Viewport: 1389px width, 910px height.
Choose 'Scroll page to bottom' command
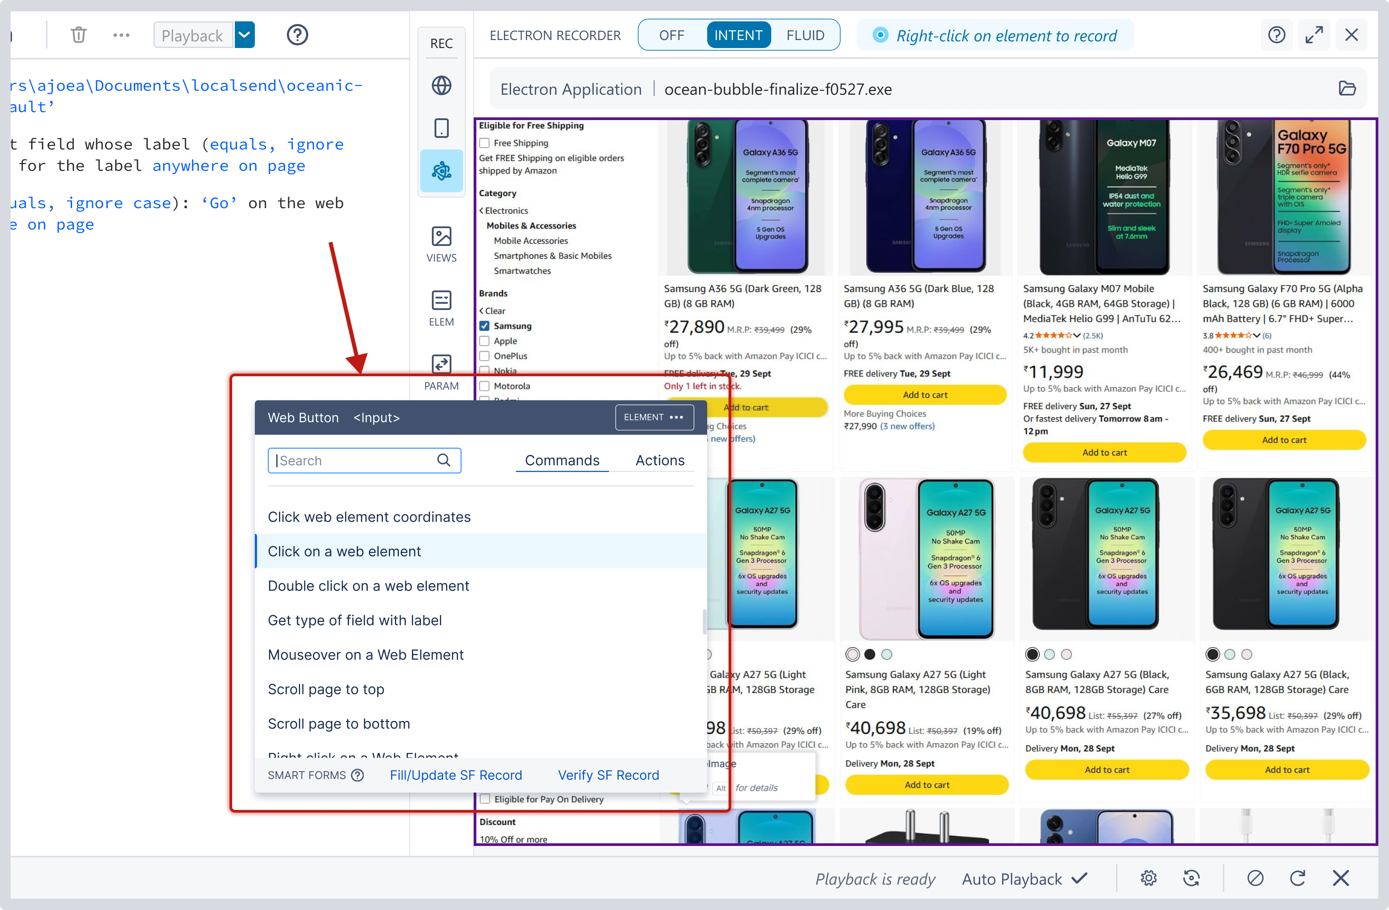point(481,723)
